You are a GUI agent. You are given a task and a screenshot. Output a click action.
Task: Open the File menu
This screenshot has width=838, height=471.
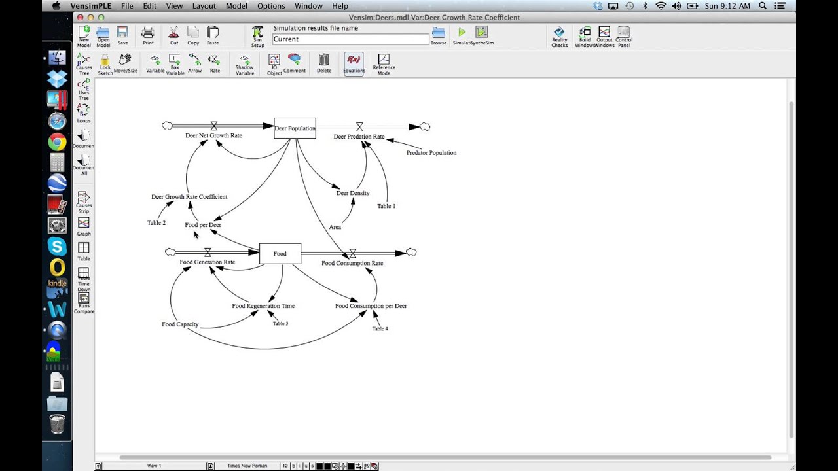pos(127,6)
